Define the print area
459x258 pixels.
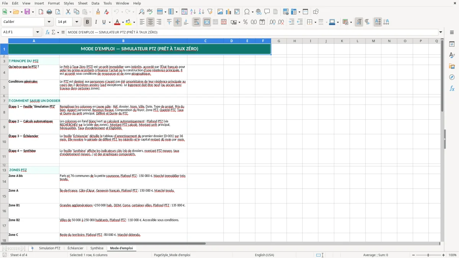[286, 12]
